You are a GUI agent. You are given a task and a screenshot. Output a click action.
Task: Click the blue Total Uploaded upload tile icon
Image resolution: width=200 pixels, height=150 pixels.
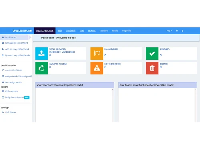click(x=42, y=53)
